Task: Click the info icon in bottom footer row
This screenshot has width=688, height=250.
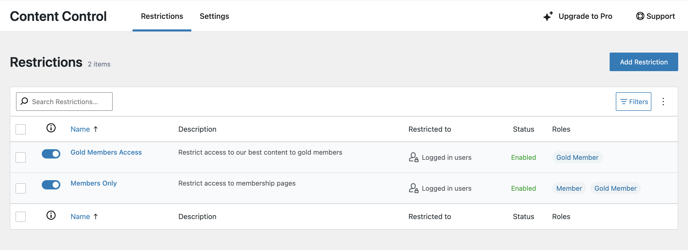Action: click(x=51, y=215)
